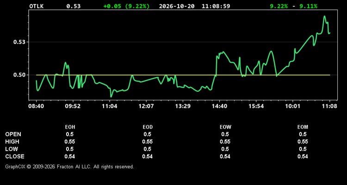Click the EOD LOW value 0.5
This screenshot has width=347, height=185.
[x=148, y=149]
